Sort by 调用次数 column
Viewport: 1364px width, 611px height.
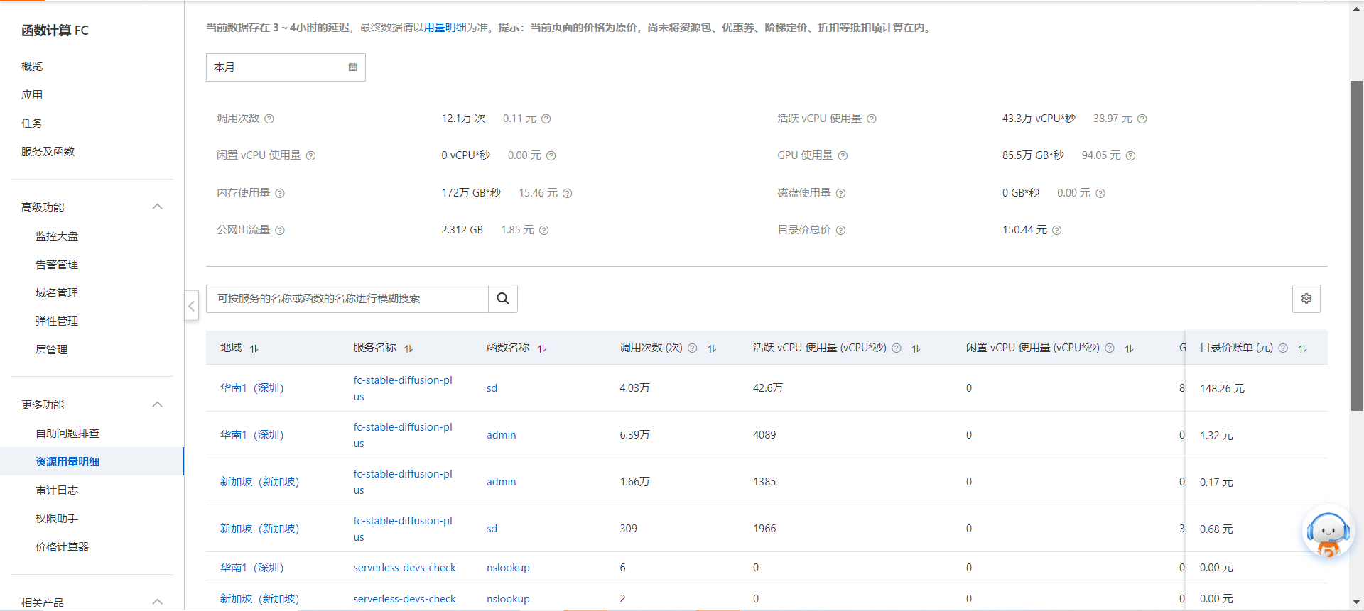click(x=711, y=348)
